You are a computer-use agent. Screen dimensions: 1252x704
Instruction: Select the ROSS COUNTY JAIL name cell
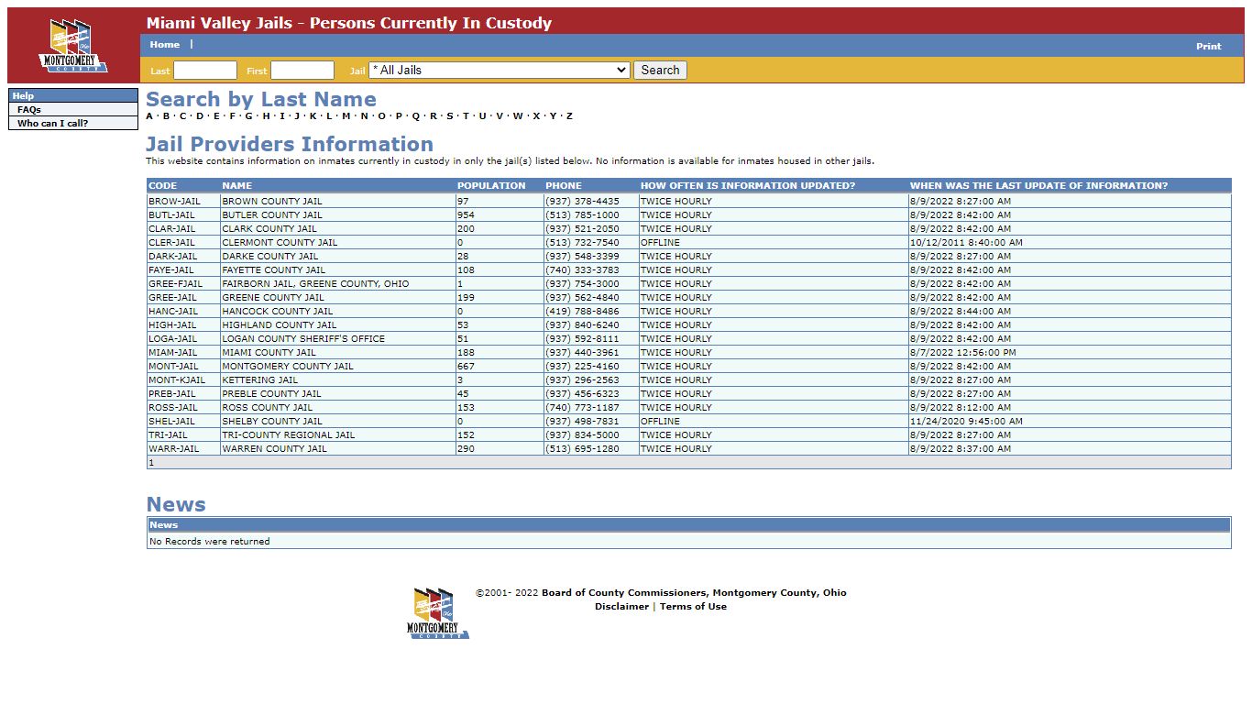coord(338,407)
